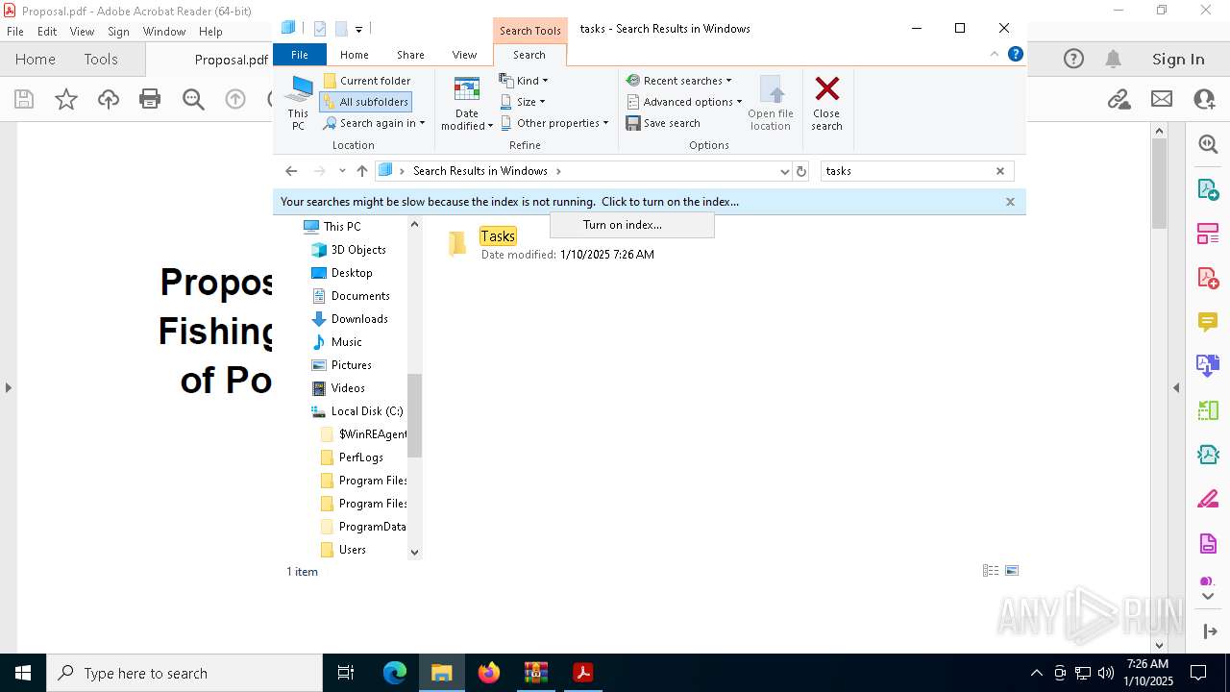The image size is (1230, 692).
Task: Open Windows Start menu
Action: tap(23, 673)
